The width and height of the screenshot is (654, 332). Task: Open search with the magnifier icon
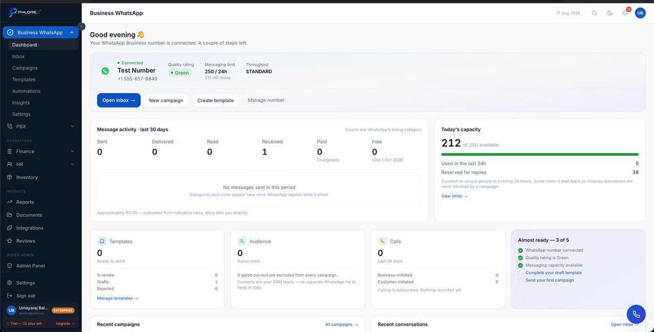[595, 13]
